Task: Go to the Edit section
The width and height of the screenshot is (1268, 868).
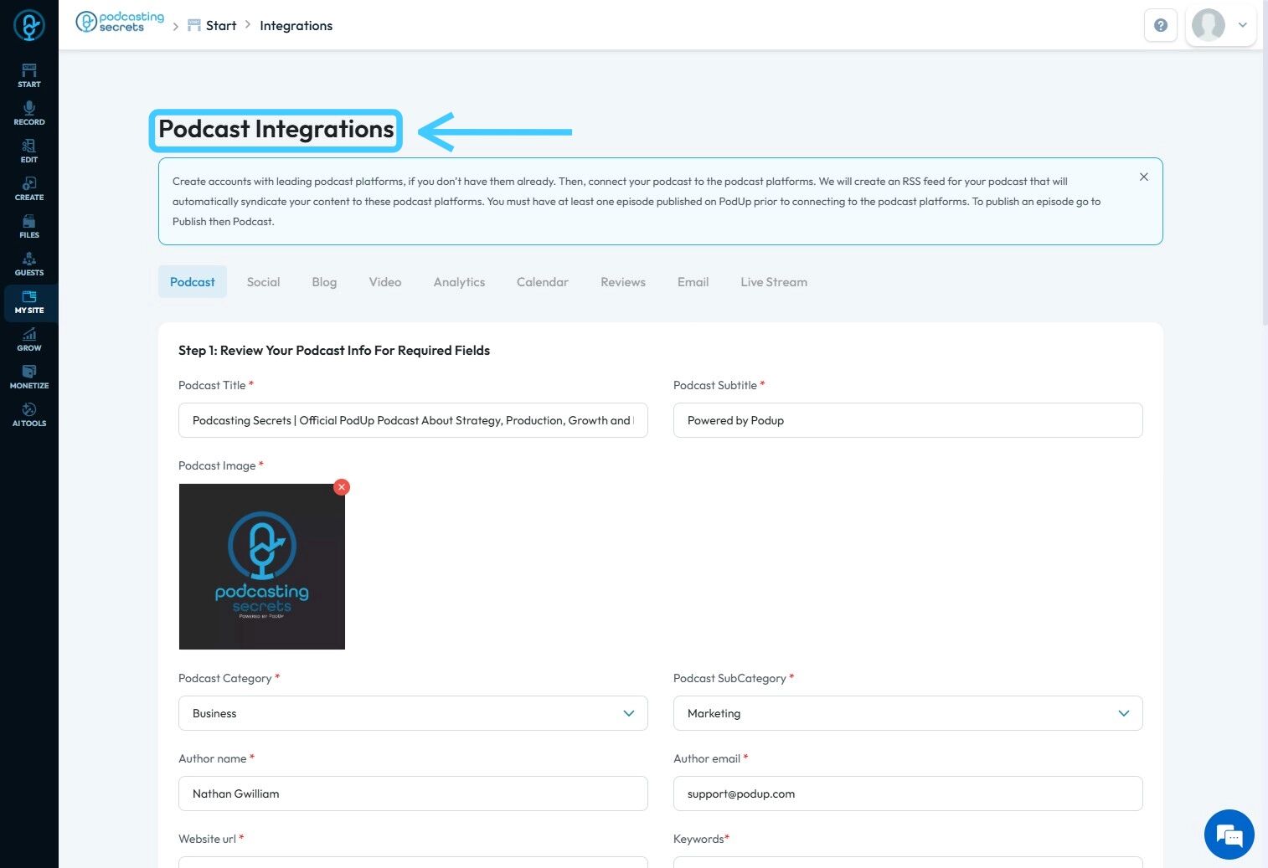Action: (x=29, y=151)
